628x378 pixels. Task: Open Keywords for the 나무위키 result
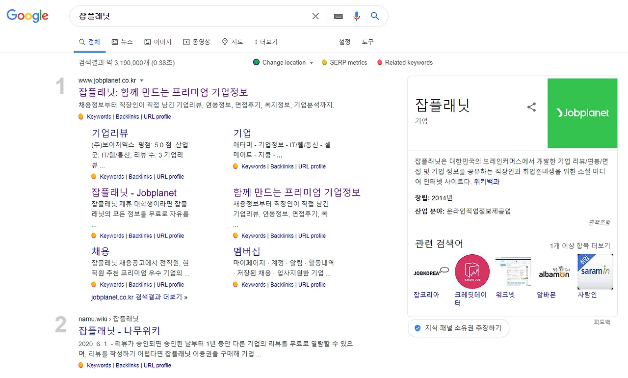point(99,365)
